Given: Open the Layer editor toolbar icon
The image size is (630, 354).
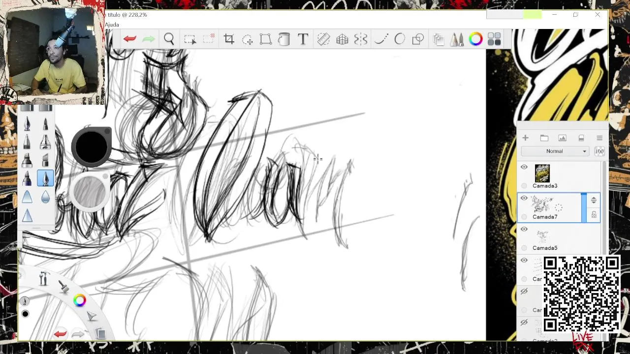Looking at the screenshot, I should pyautogui.click(x=438, y=39).
